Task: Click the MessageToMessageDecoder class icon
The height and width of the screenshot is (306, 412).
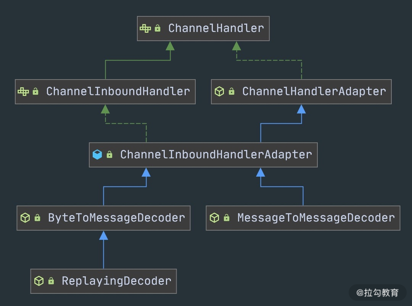Action: [x=214, y=218]
